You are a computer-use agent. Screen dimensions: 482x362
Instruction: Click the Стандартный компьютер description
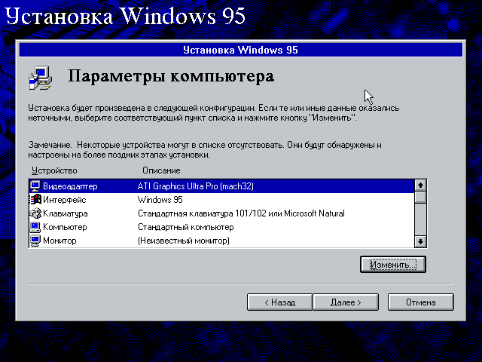(186, 227)
